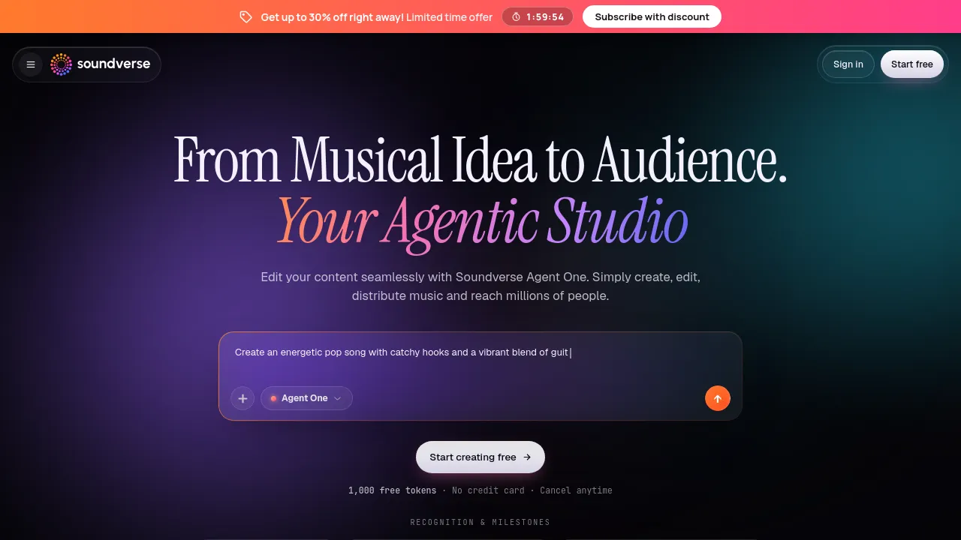Click the Start free button
Image resolution: width=961 pixels, height=540 pixels.
point(912,64)
